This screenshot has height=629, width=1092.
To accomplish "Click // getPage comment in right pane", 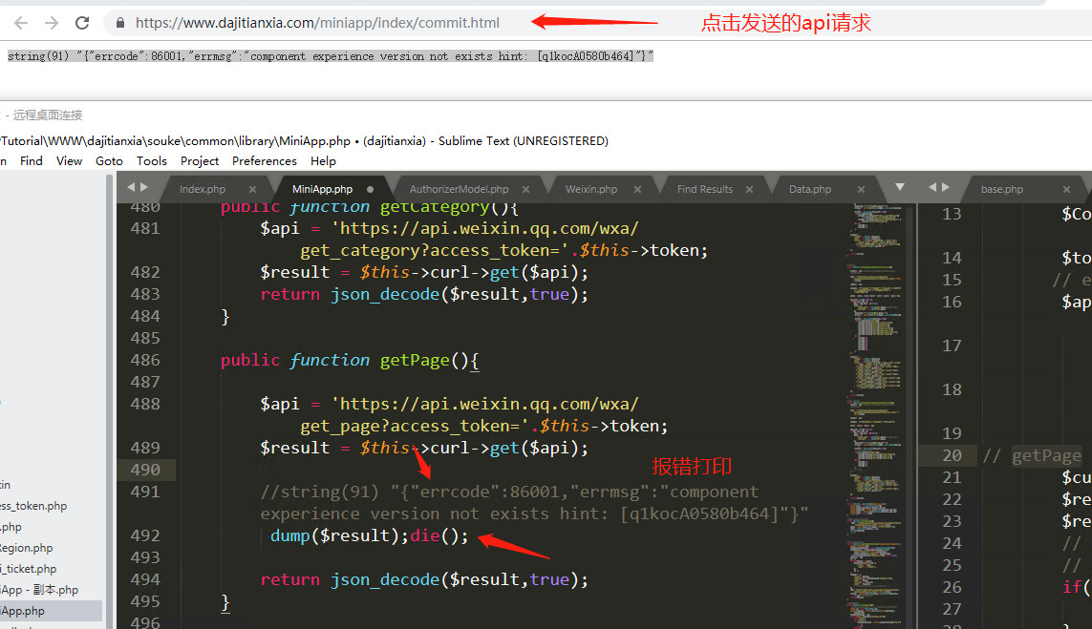I will (x=1032, y=455).
